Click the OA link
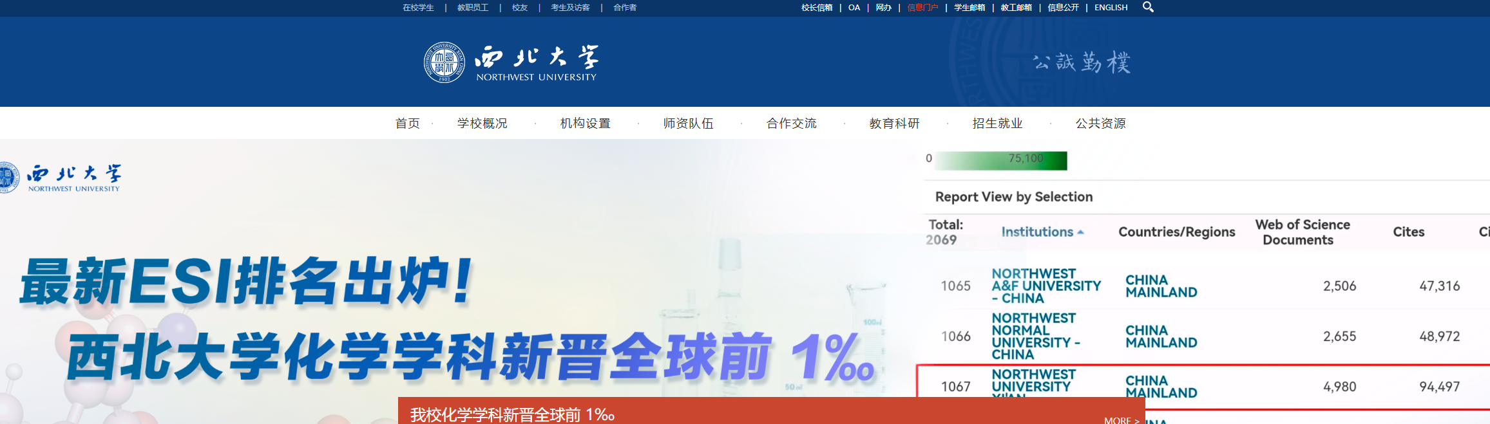This screenshot has width=1490, height=424. click(x=854, y=8)
